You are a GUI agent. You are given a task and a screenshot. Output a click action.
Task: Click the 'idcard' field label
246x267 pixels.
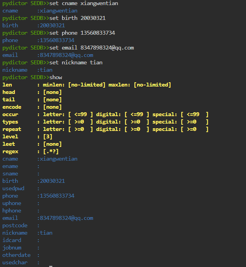click(12, 240)
